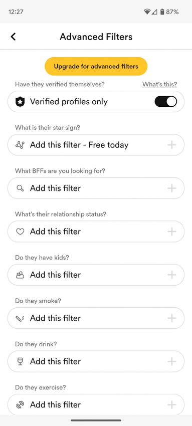Tap the kids filter people icon
This screenshot has width=192, height=426.
[x=20, y=275]
